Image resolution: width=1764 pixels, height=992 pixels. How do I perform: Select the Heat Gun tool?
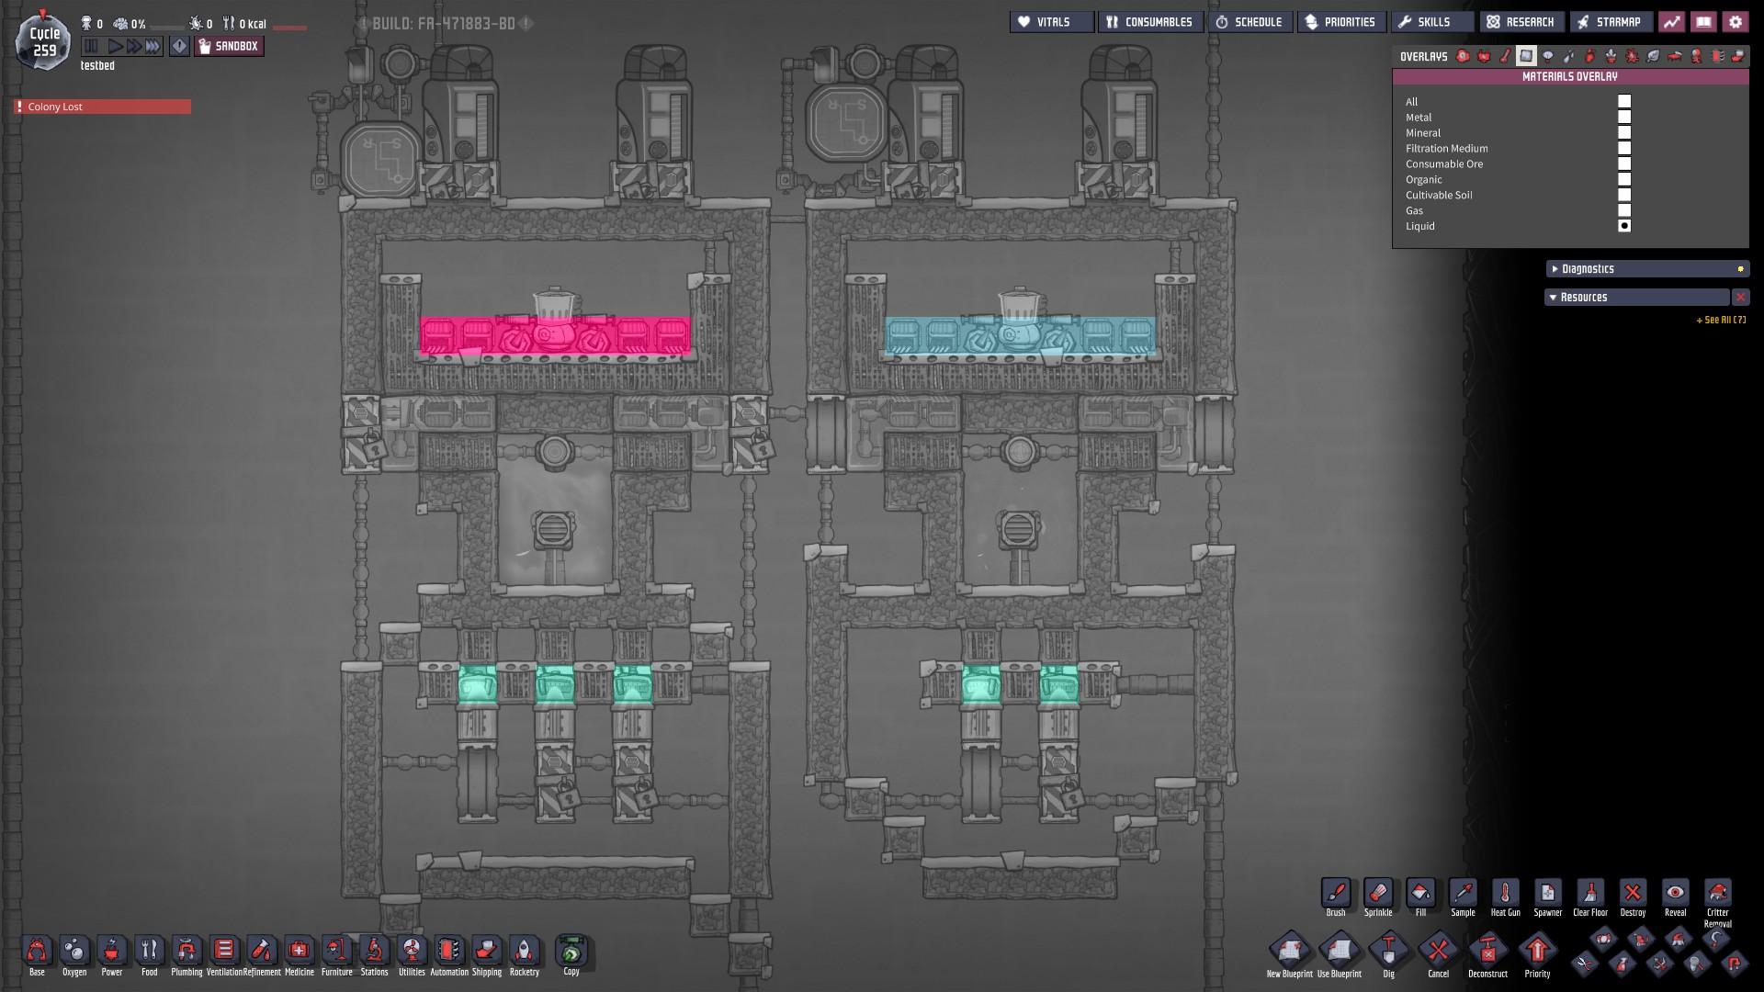point(1505,893)
